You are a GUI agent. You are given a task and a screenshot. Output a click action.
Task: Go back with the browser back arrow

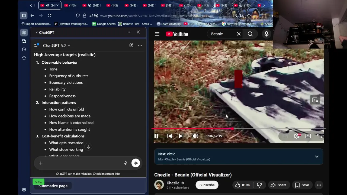(32, 16)
